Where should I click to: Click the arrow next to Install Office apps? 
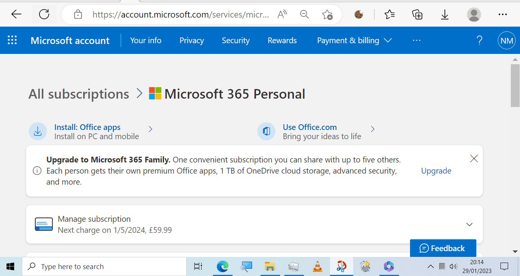[151, 129]
